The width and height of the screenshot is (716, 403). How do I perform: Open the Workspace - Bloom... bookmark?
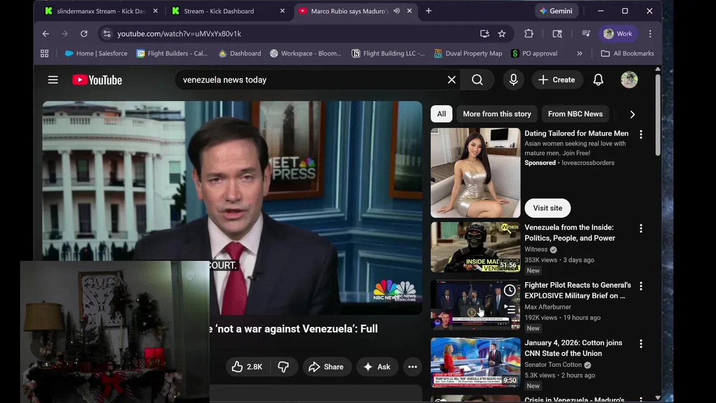point(305,53)
